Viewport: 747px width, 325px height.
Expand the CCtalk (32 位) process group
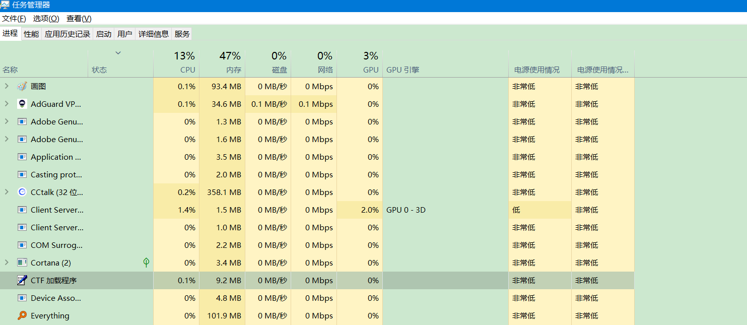7,192
